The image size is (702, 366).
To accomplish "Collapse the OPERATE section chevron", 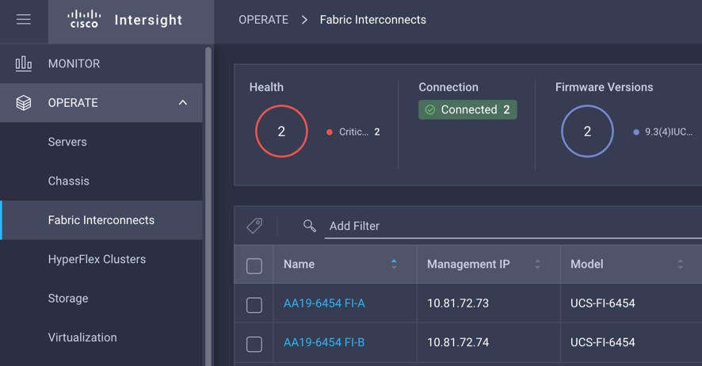I will click(x=183, y=103).
